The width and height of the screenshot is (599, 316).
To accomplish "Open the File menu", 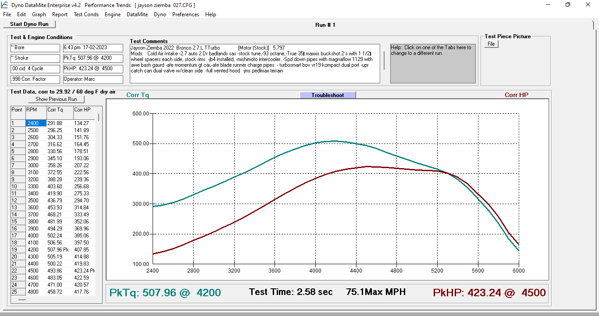I will pyautogui.click(x=7, y=14).
